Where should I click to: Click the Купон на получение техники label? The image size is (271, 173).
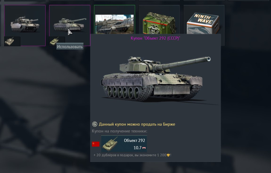coord(119,131)
